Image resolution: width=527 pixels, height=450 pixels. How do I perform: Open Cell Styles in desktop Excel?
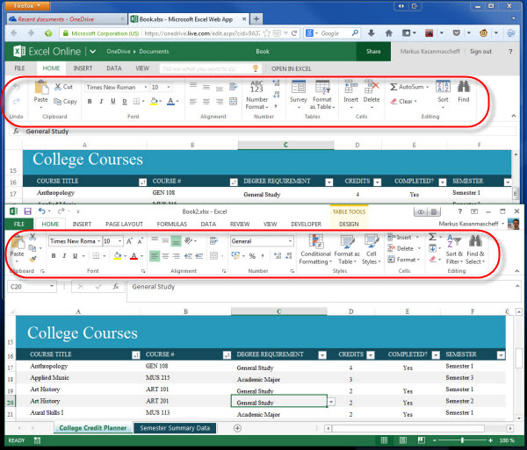point(370,249)
